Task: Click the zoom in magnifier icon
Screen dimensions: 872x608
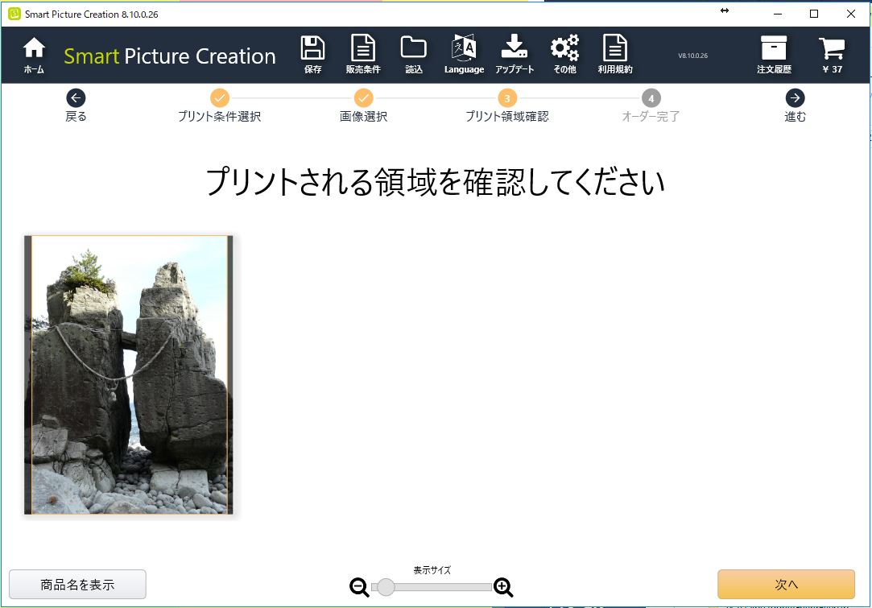Action: pos(503,587)
